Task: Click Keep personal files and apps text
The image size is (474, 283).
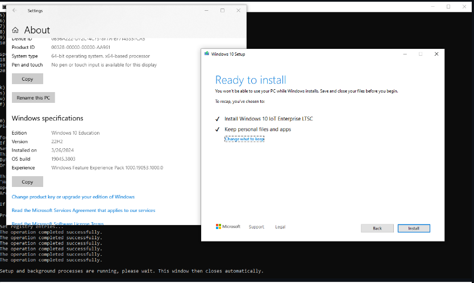Action: point(258,130)
